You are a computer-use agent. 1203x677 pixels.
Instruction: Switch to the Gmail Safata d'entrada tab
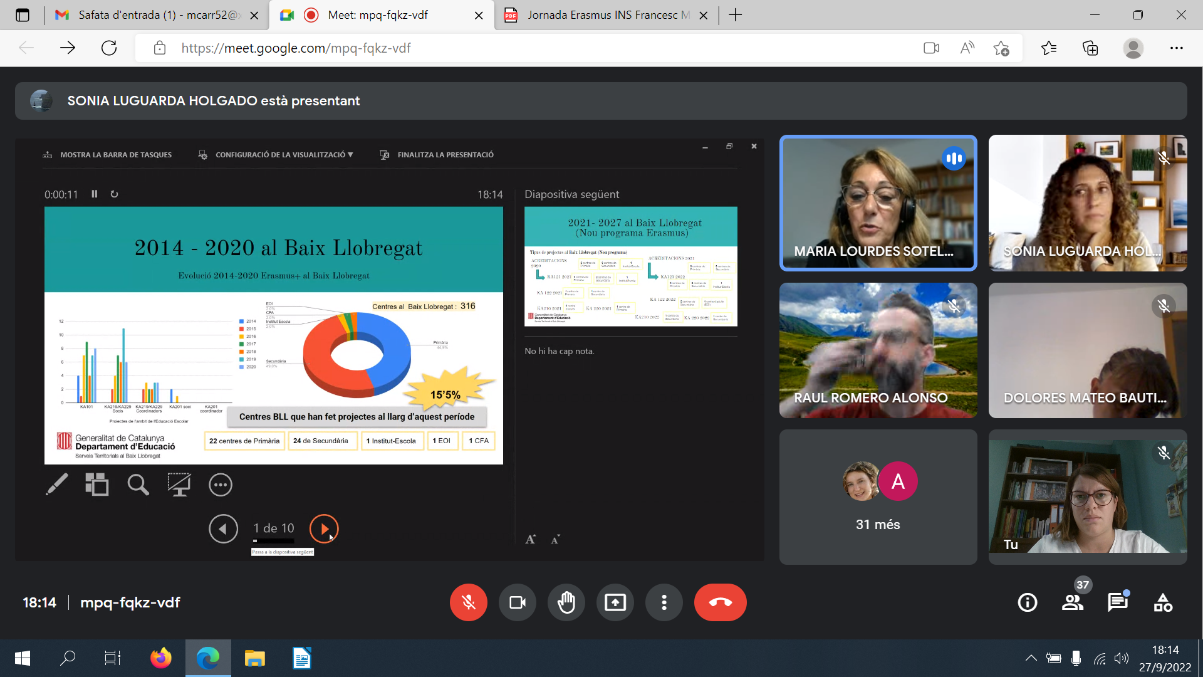tap(157, 15)
